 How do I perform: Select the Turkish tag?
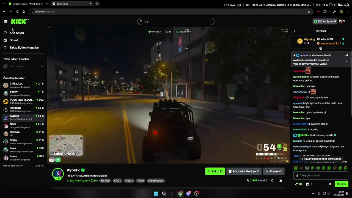[x=105, y=181]
